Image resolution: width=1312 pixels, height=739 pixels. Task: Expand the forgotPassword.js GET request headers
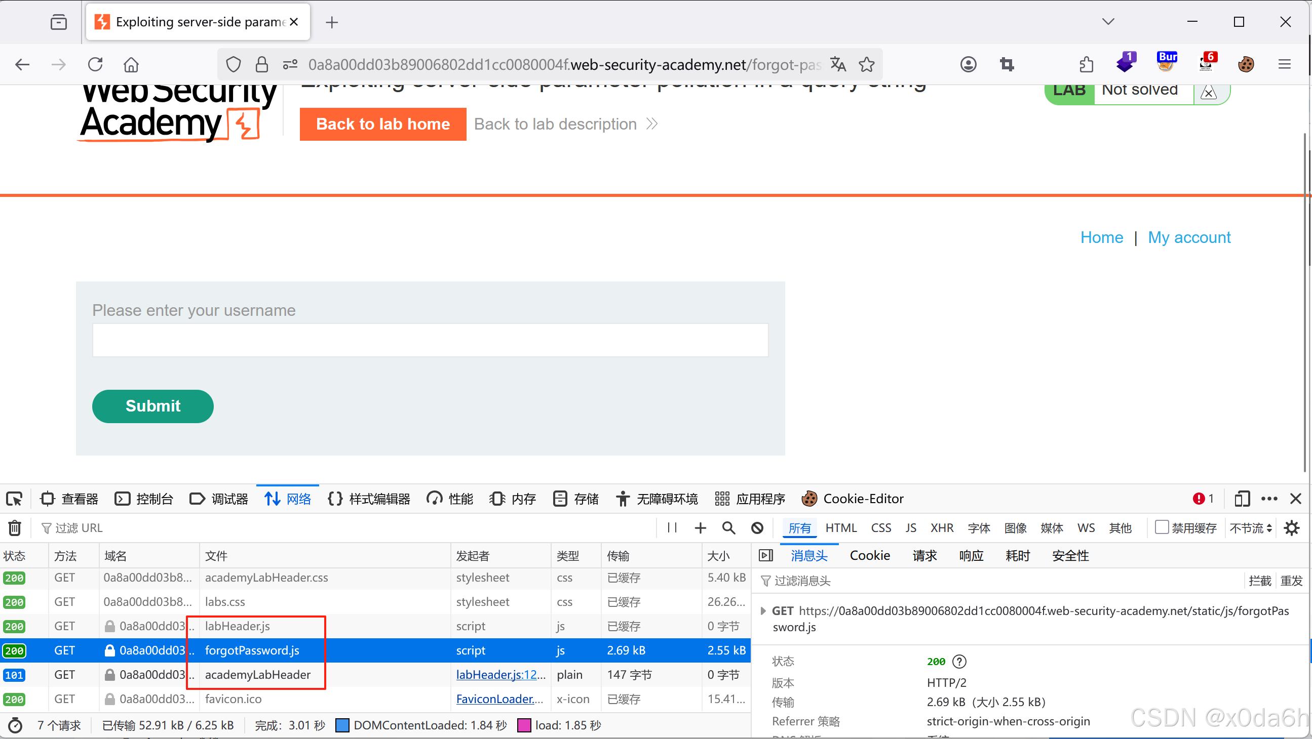pos(763,611)
